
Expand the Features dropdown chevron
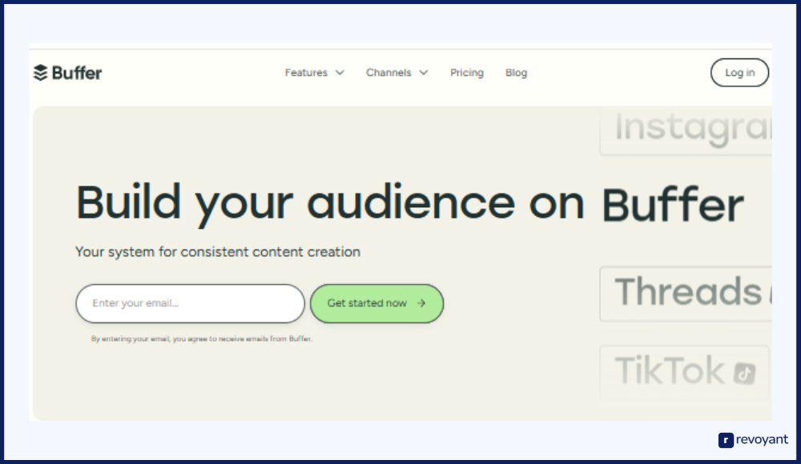click(340, 73)
